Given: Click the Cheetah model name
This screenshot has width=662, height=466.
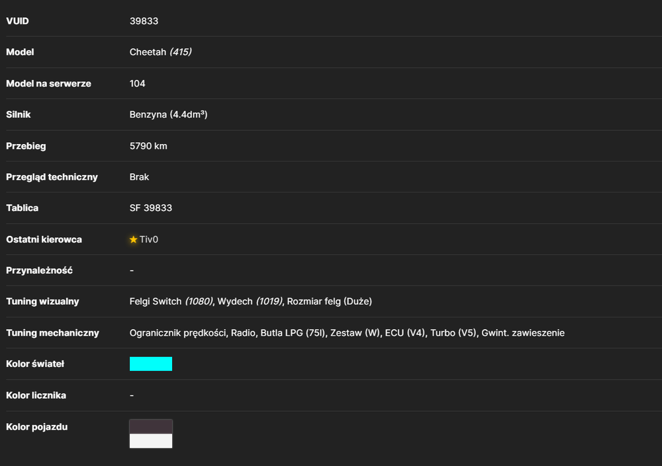Looking at the screenshot, I should [x=148, y=52].
